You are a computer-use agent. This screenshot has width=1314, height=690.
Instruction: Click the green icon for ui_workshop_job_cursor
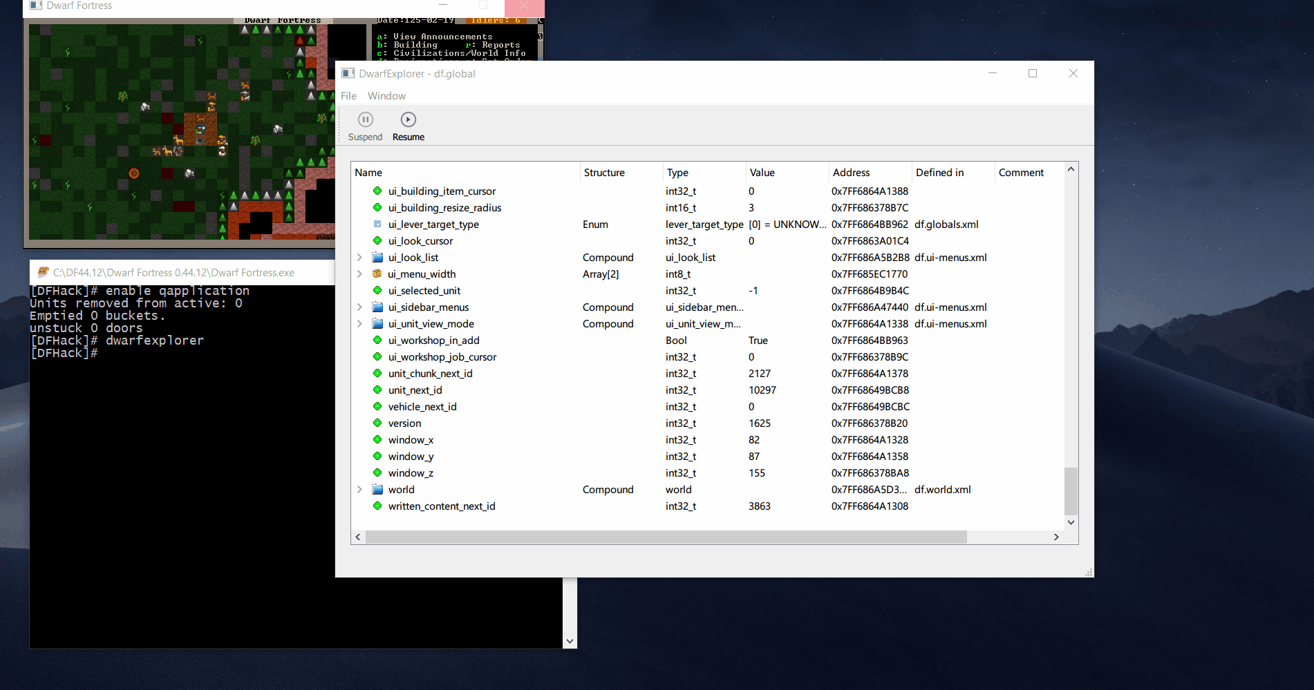377,356
